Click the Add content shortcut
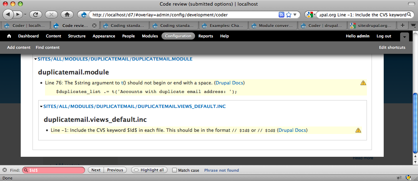 pos(19,47)
